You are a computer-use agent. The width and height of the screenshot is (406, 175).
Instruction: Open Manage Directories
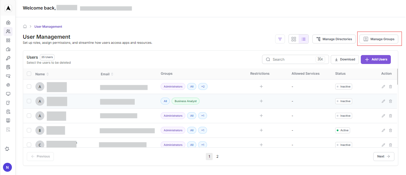coord(334,39)
